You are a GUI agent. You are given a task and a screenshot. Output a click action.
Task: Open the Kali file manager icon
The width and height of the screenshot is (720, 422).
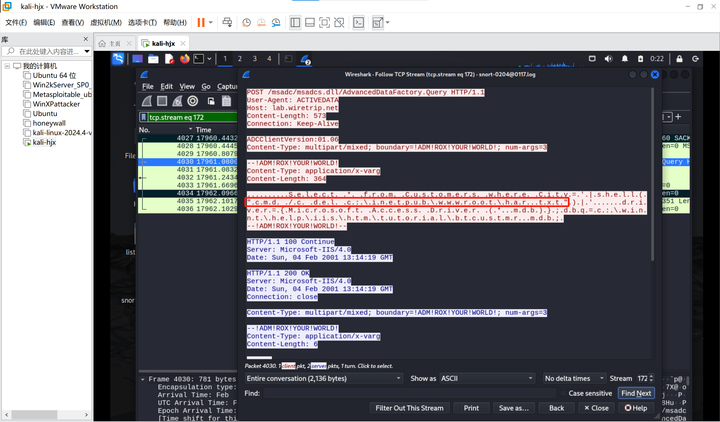tap(153, 59)
